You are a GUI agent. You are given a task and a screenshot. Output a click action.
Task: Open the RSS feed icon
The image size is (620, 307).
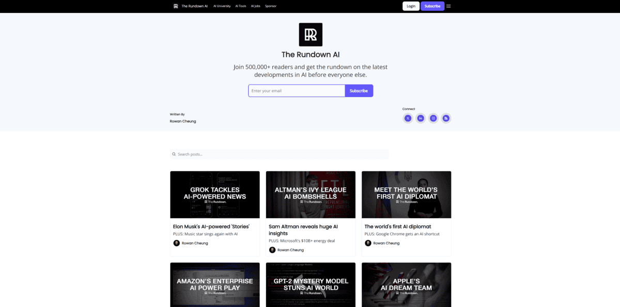[x=446, y=118]
